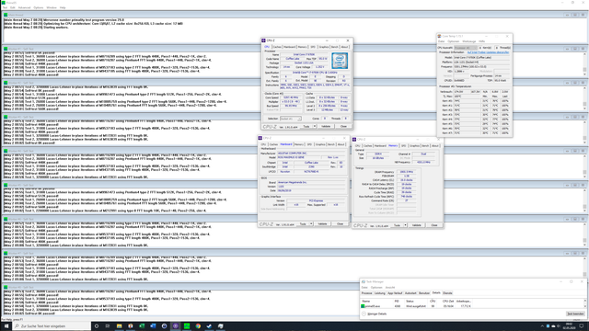Click the Intel Core i7 logo in CPU-Z
Viewport: 589px width, 331px height.
point(340,61)
